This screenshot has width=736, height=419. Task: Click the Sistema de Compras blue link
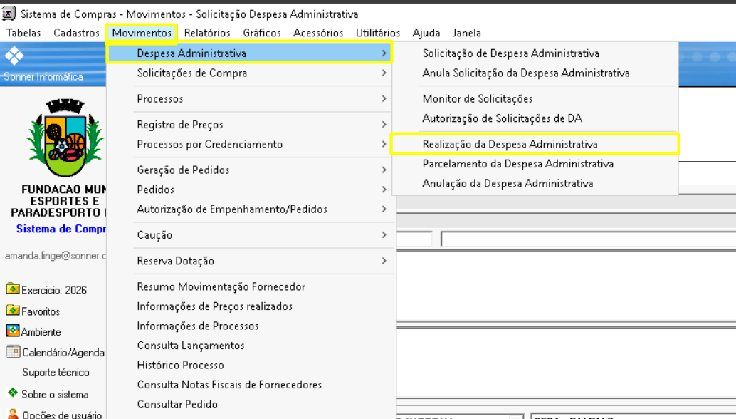[61, 229]
